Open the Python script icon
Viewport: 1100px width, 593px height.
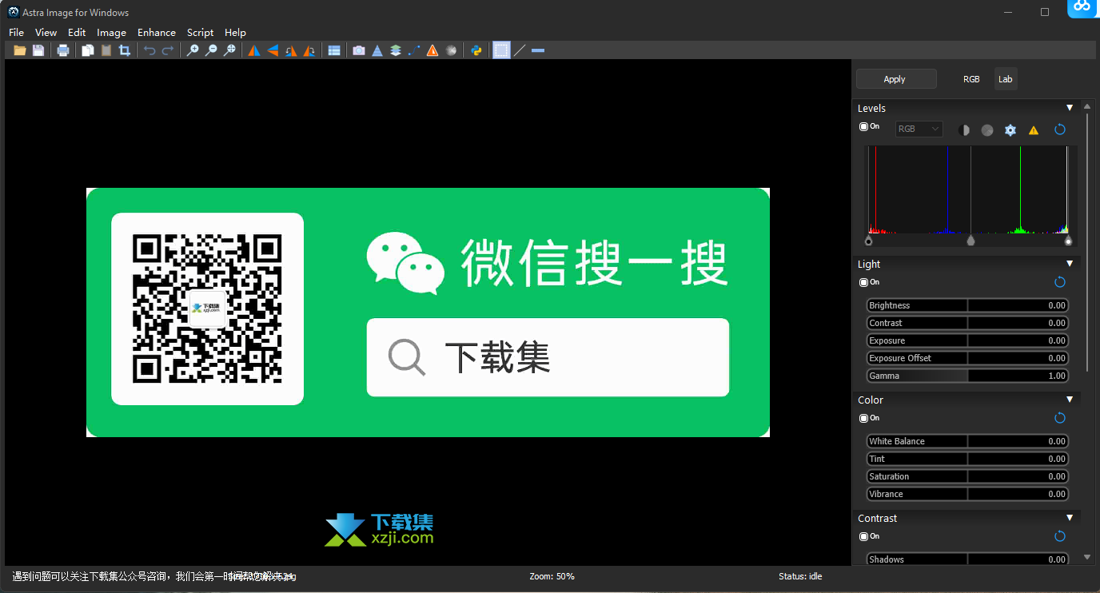click(x=476, y=50)
